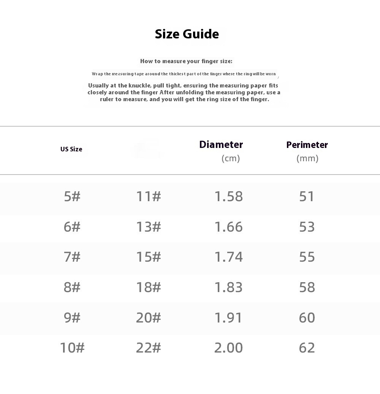Screen dimensions: 380x394
Task: Click the 11# size value
Action: [x=149, y=197]
